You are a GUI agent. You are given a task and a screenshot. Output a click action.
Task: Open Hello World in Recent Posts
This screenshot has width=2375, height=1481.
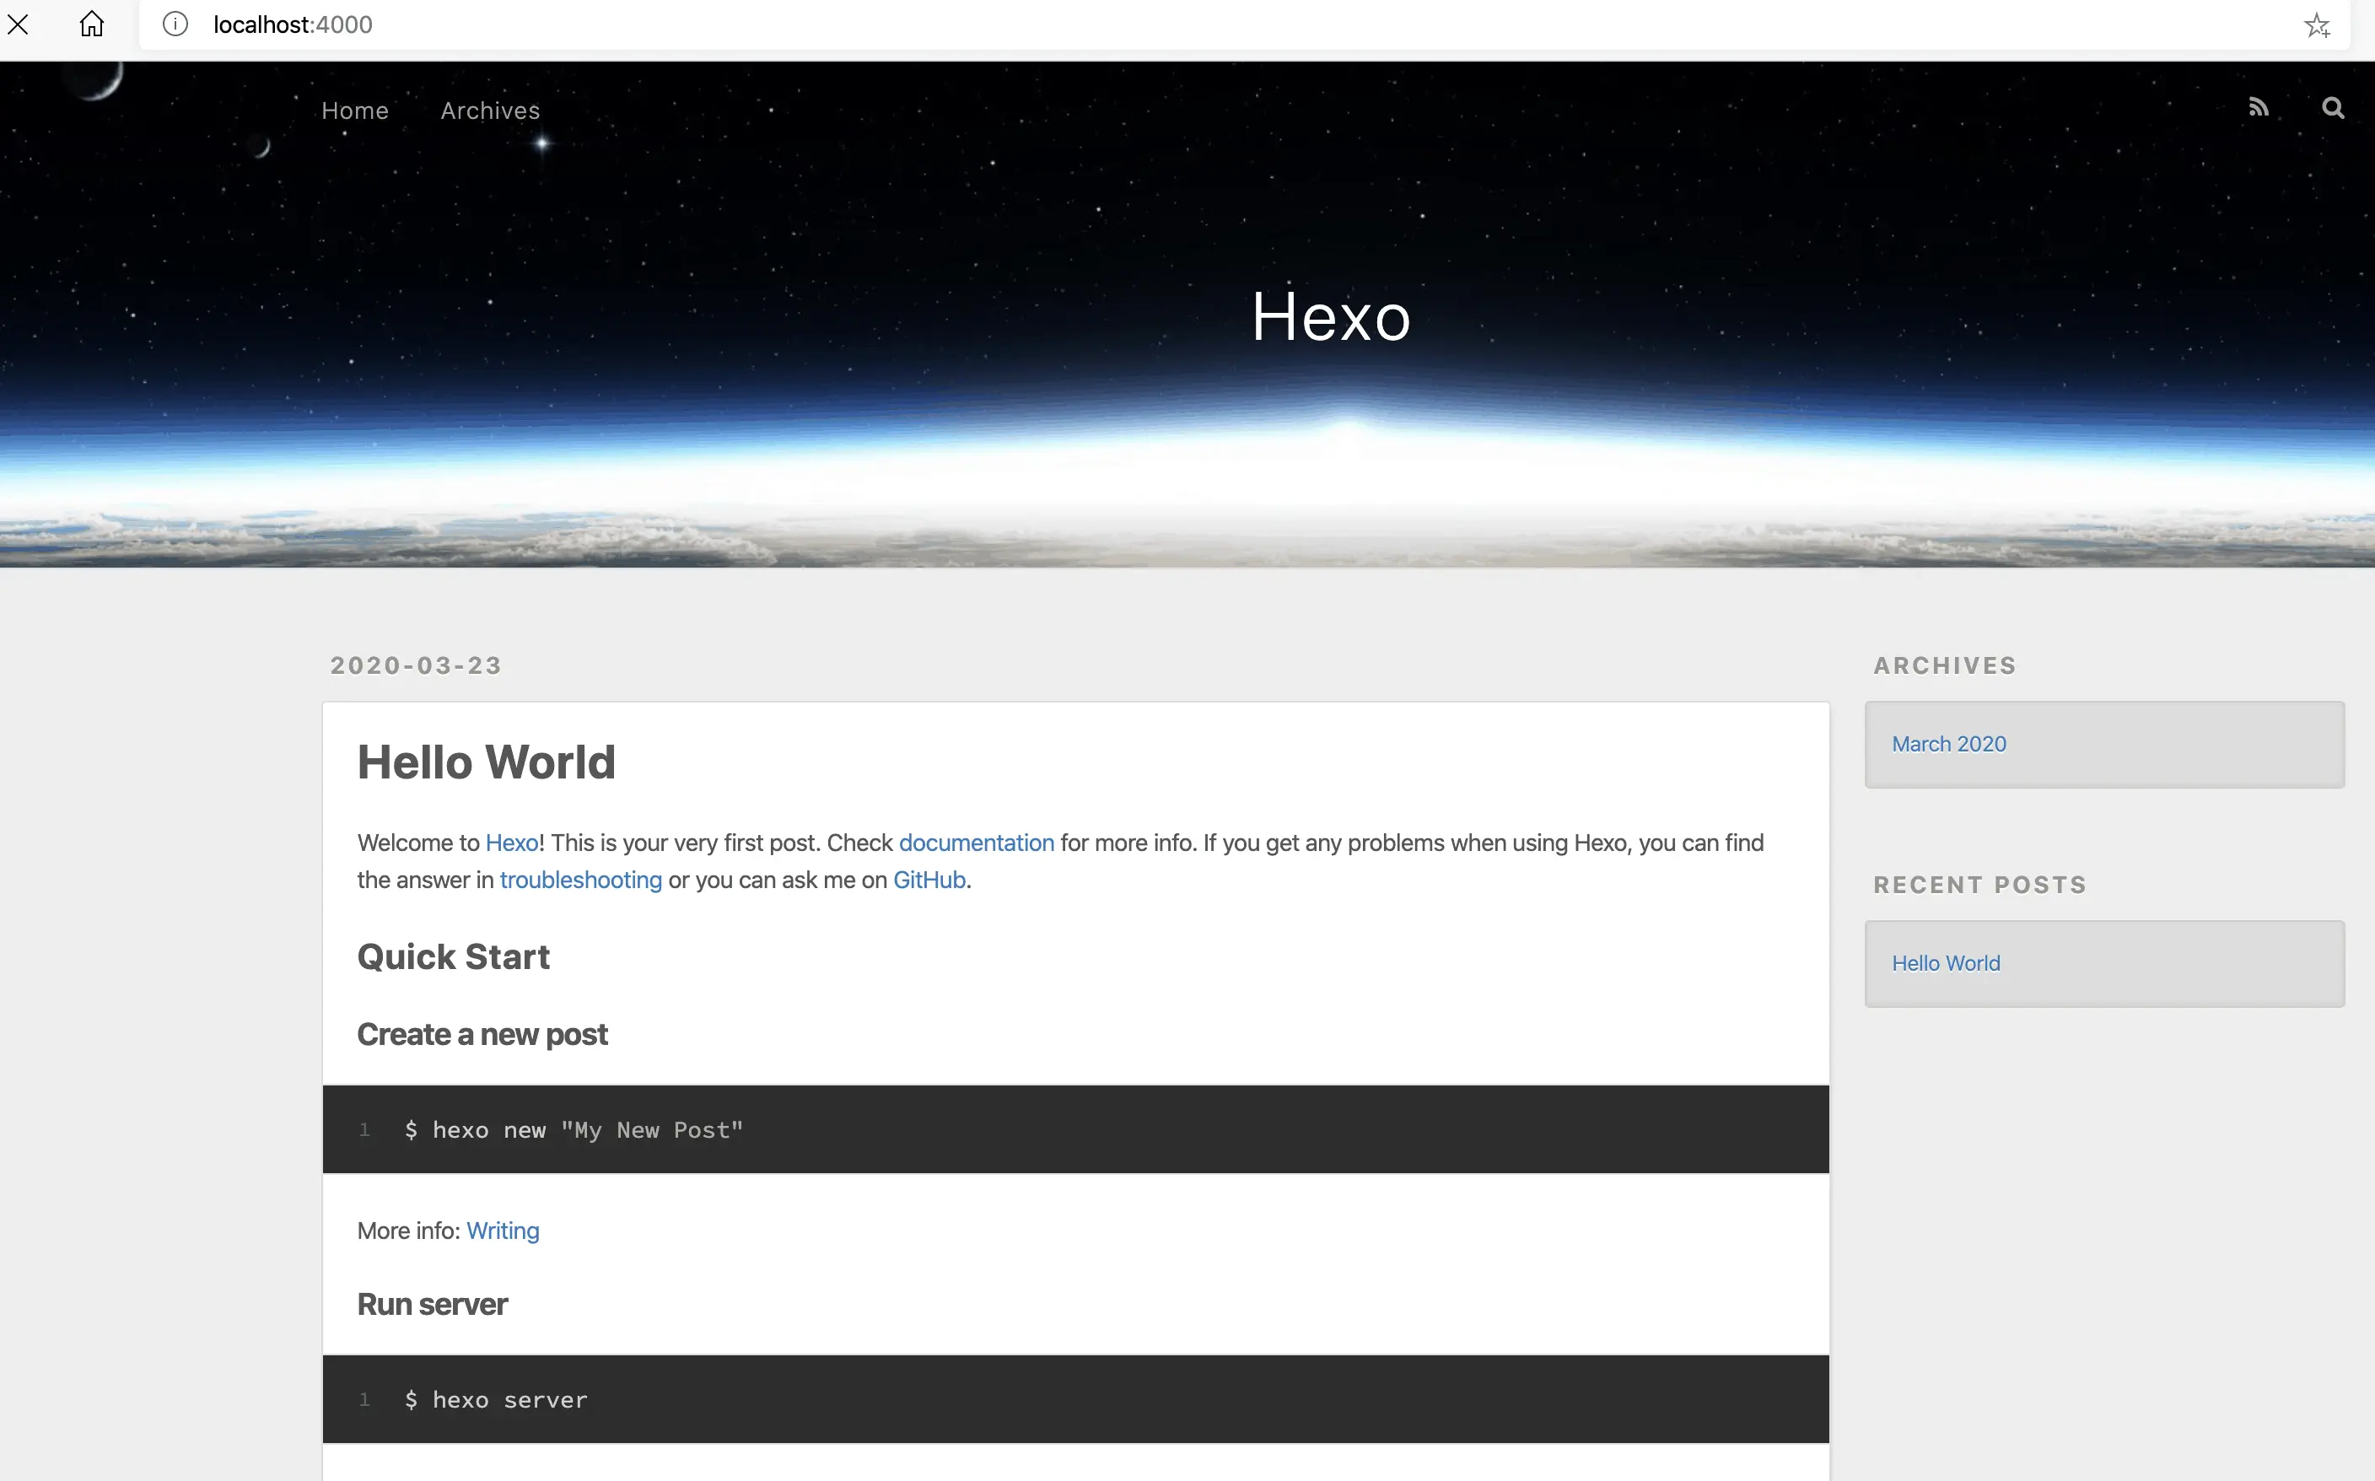[x=1945, y=963]
